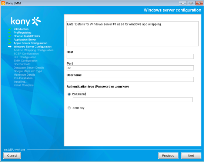Click the SSL Configuration step
204x162 pixels.
[25, 57]
